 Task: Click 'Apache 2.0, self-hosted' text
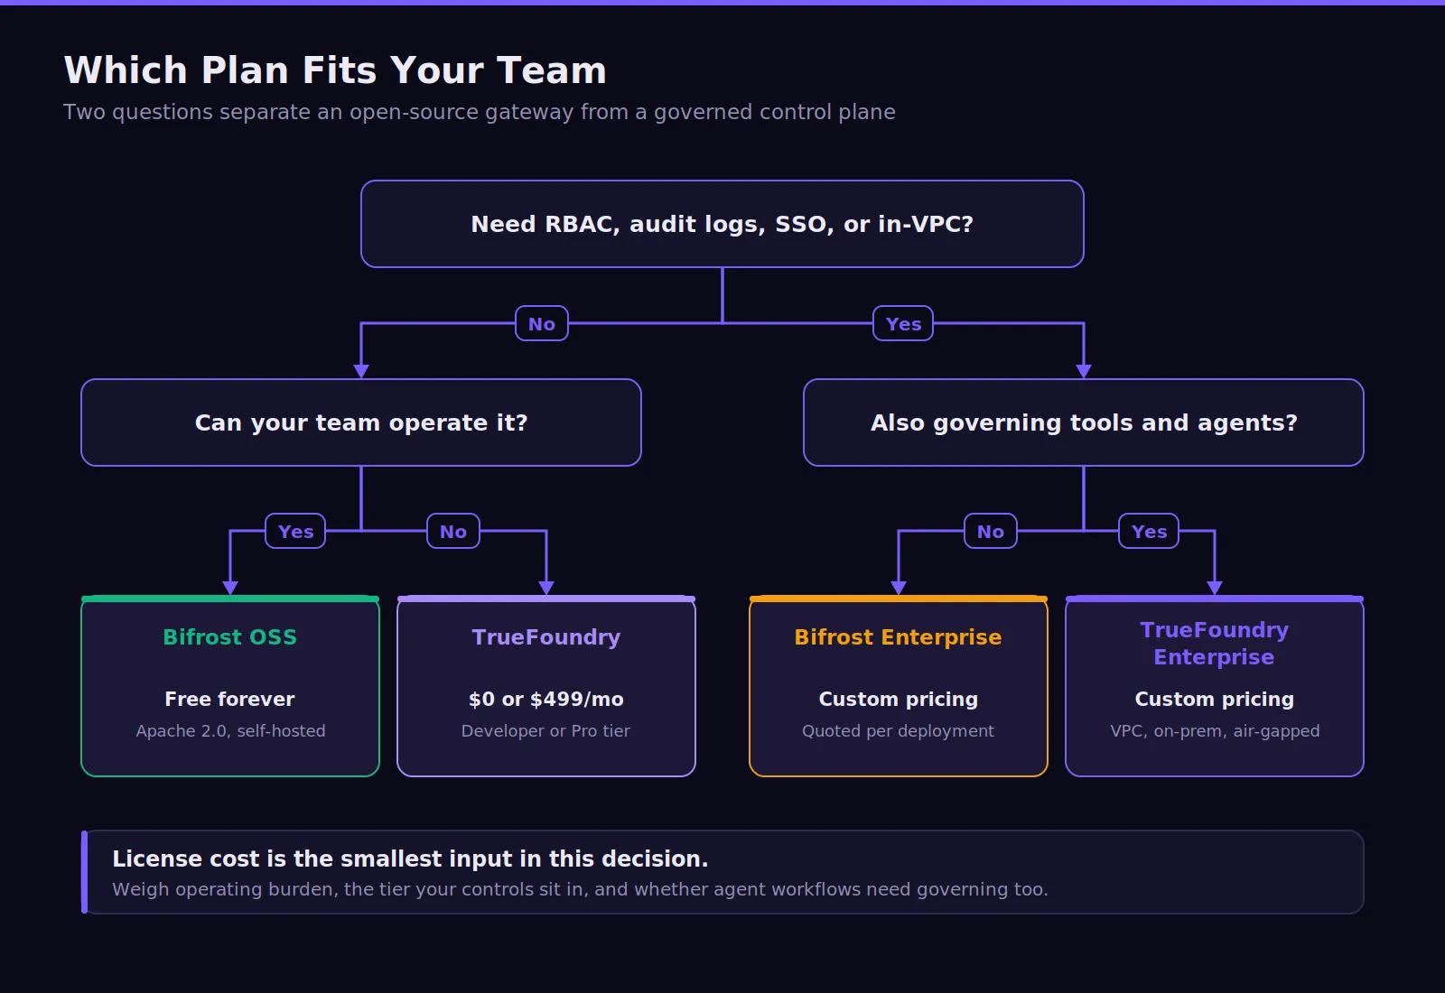(x=230, y=731)
